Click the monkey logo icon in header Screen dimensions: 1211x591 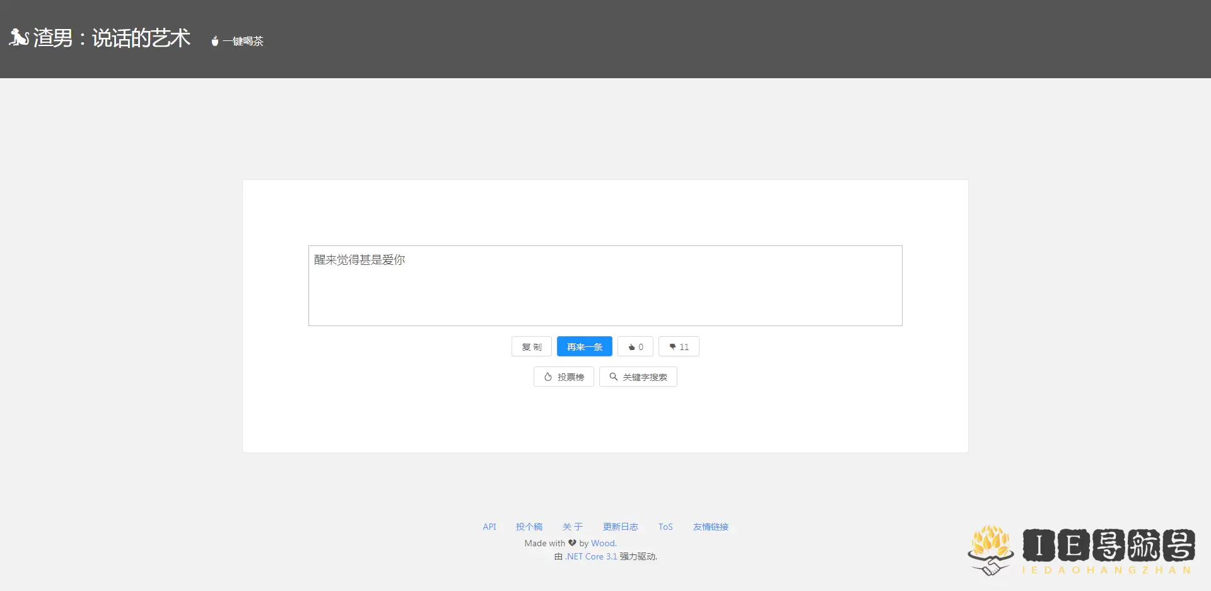point(18,38)
